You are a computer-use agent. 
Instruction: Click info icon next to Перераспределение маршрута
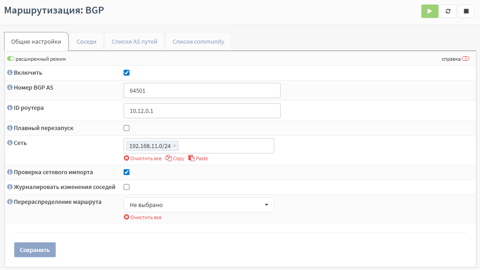point(10,202)
